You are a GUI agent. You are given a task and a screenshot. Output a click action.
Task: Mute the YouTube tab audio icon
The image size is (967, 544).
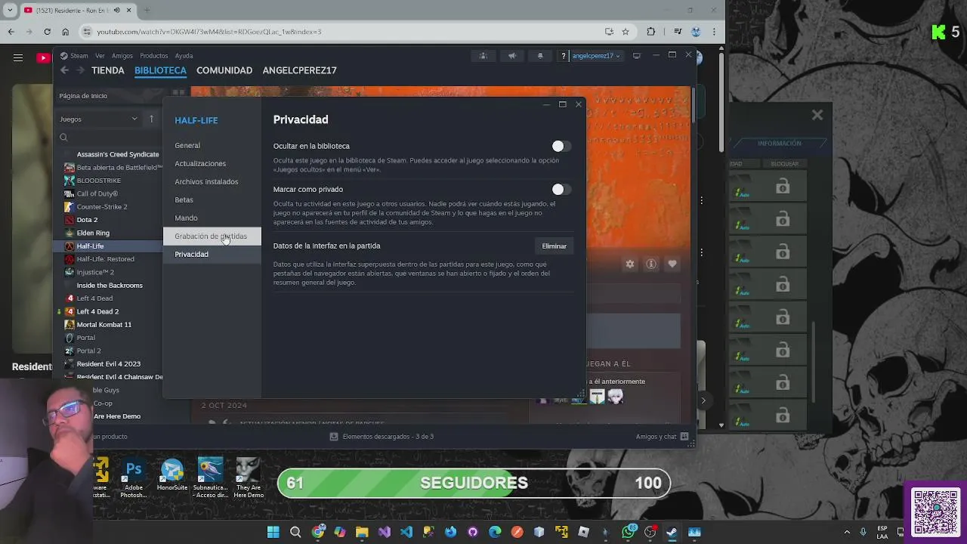click(116, 11)
